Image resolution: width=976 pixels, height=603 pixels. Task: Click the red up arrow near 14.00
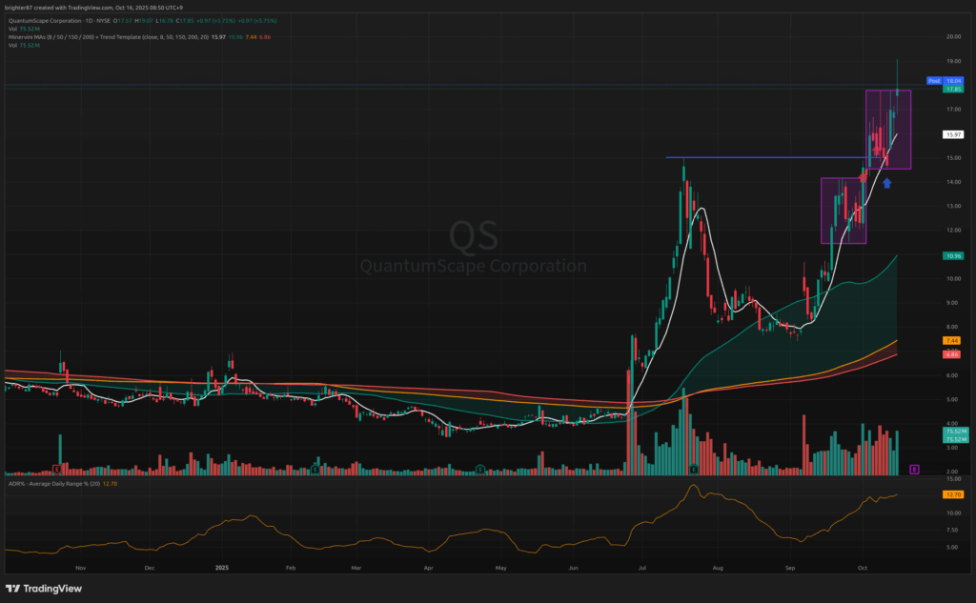[863, 176]
